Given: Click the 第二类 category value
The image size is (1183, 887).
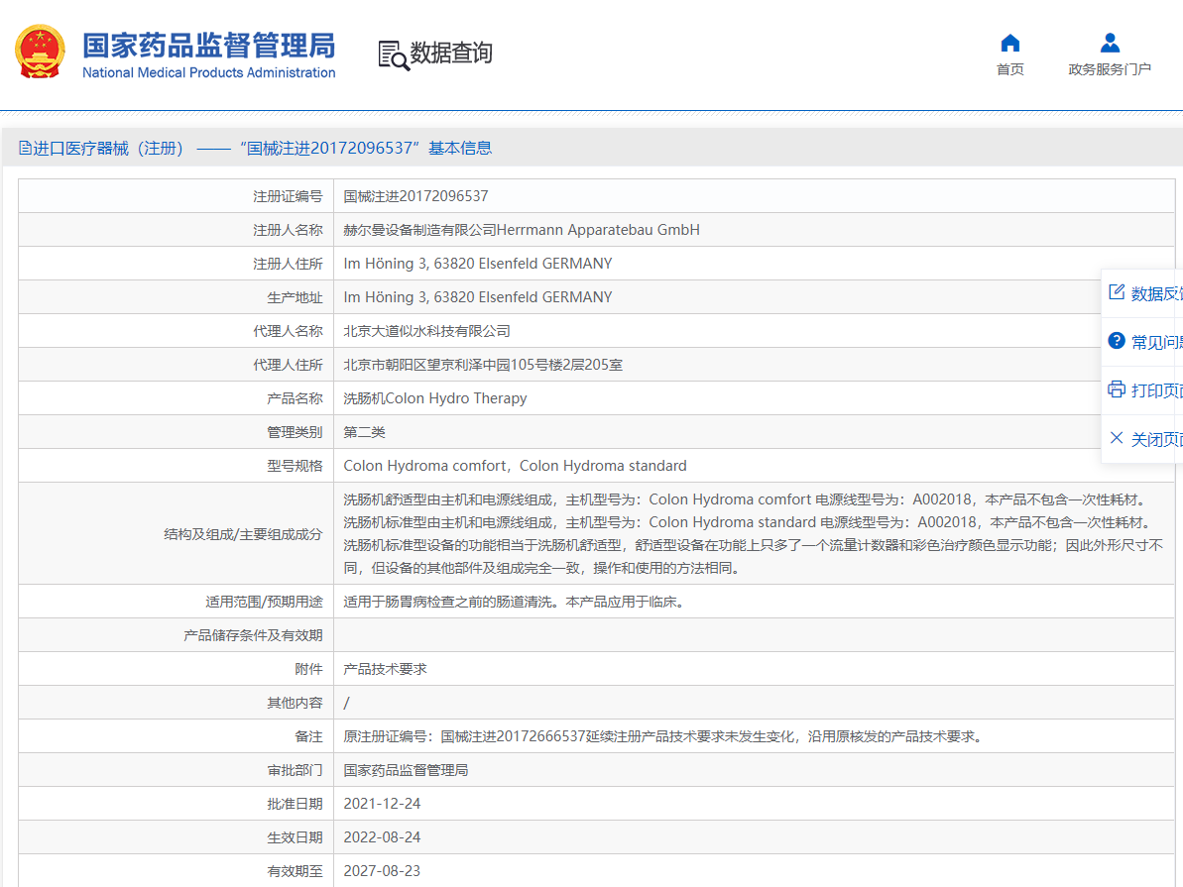Looking at the screenshot, I should click(x=364, y=432).
